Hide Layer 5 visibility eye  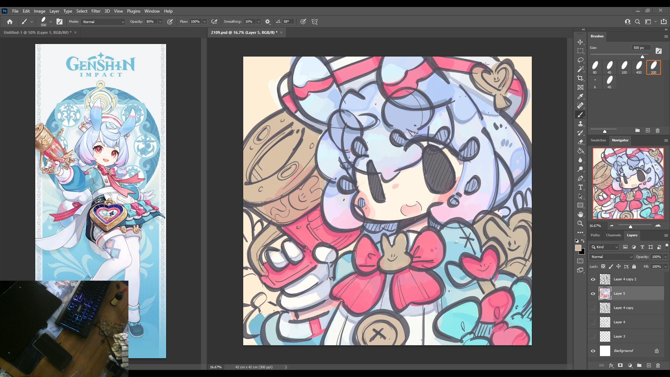pyautogui.click(x=593, y=294)
